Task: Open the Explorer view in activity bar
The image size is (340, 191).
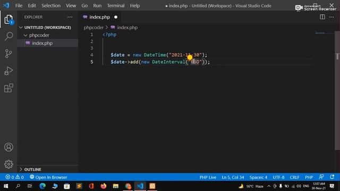Action: 8,20
